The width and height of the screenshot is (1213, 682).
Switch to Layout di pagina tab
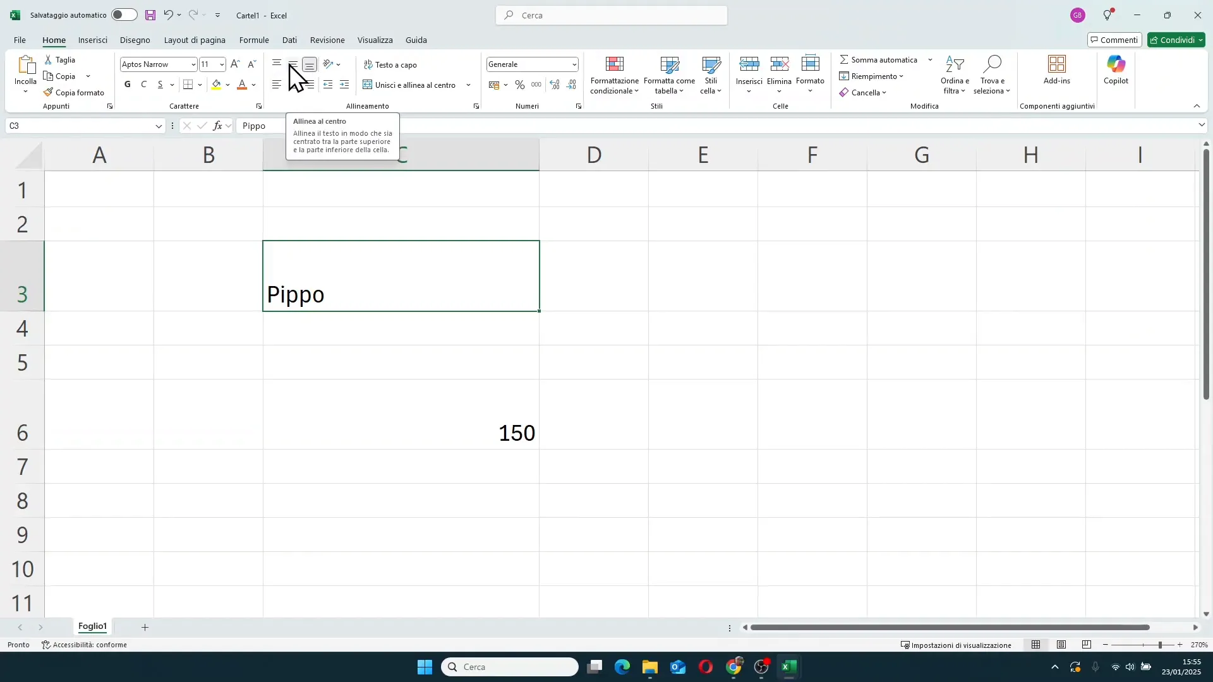click(195, 40)
